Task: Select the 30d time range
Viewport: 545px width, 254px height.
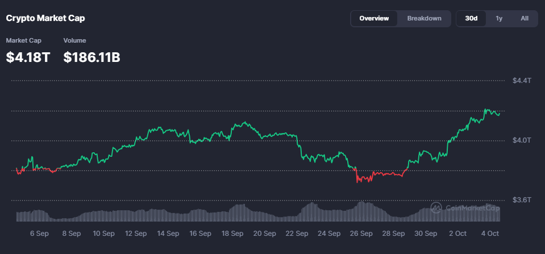Action: coord(471,18)
